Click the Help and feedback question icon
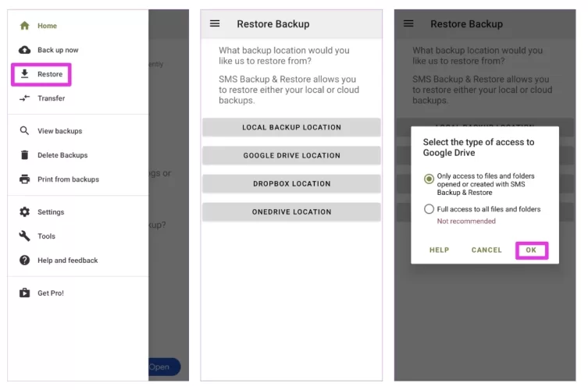The width and height of the screenshot is (588, 390). point(24,261)
